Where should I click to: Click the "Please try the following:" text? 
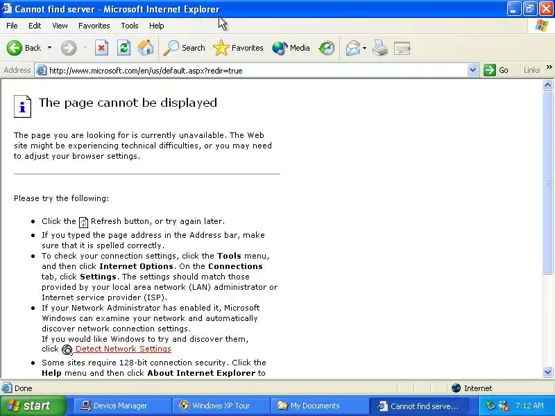61,198
